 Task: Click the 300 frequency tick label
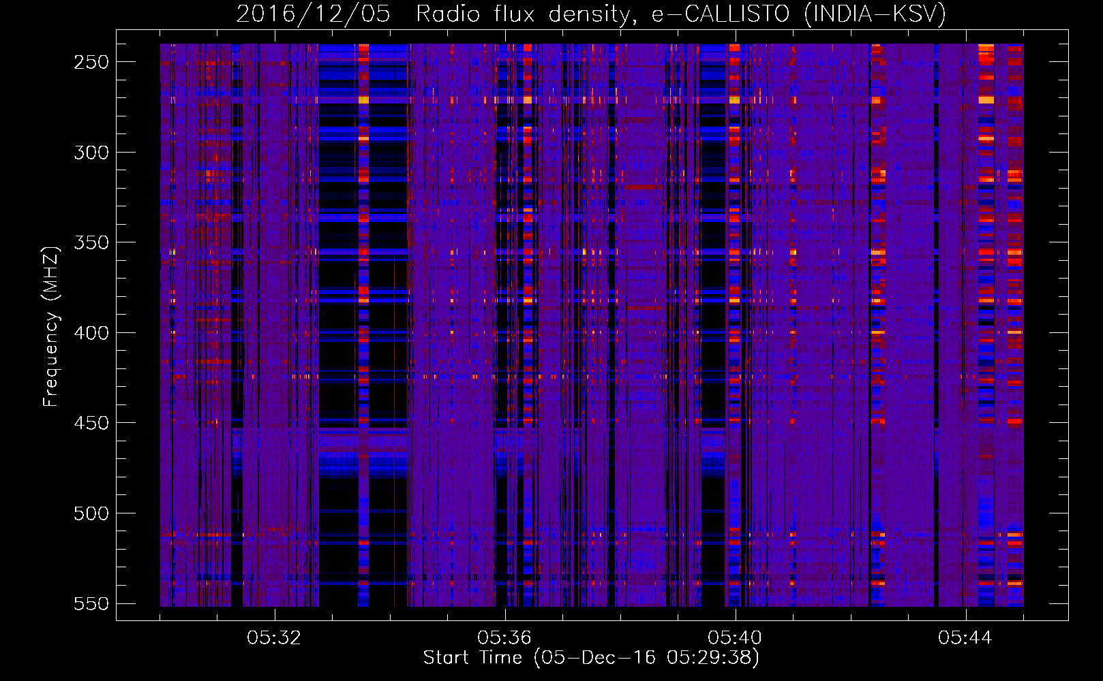tap(91, 153)
